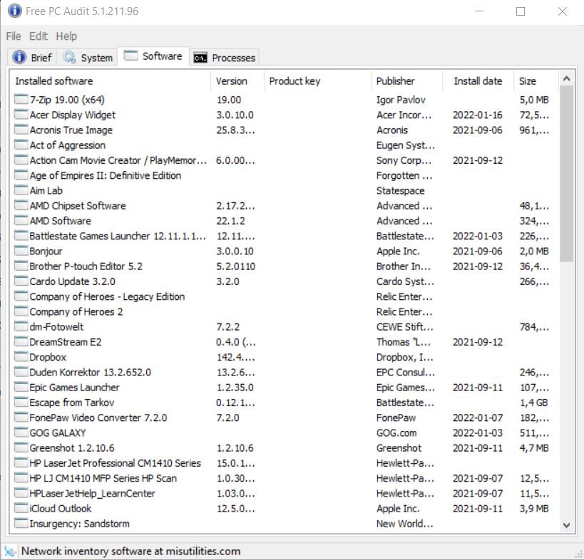Switch to the System tab
Image resolution: width=584 pixels, height=560 pixels.
87,57
